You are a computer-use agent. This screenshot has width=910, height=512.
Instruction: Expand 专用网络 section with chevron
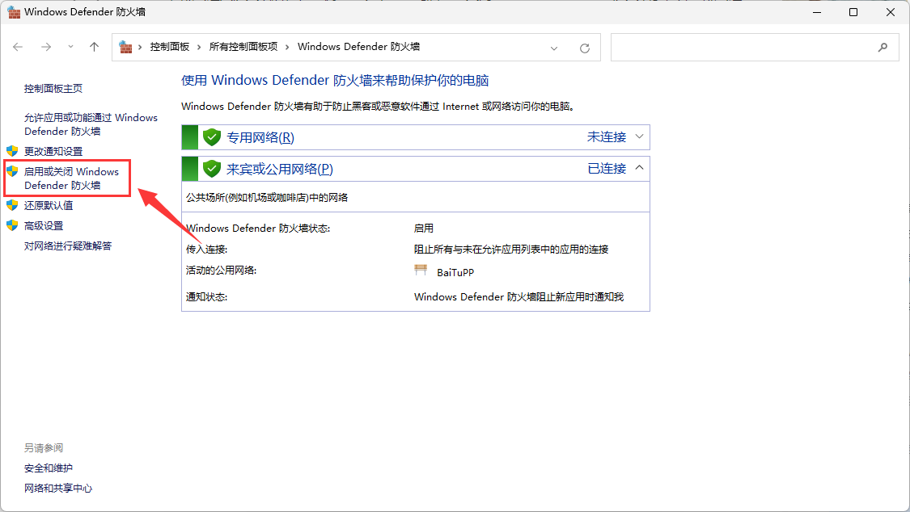(x=639, y=136)
